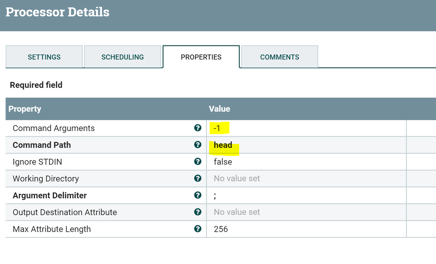Show help for Output Destination Attribute
The image size is (436, 264).
pos(198,212)
